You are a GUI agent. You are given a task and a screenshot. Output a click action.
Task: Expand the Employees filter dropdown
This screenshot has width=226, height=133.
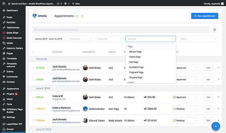(80, 39)
